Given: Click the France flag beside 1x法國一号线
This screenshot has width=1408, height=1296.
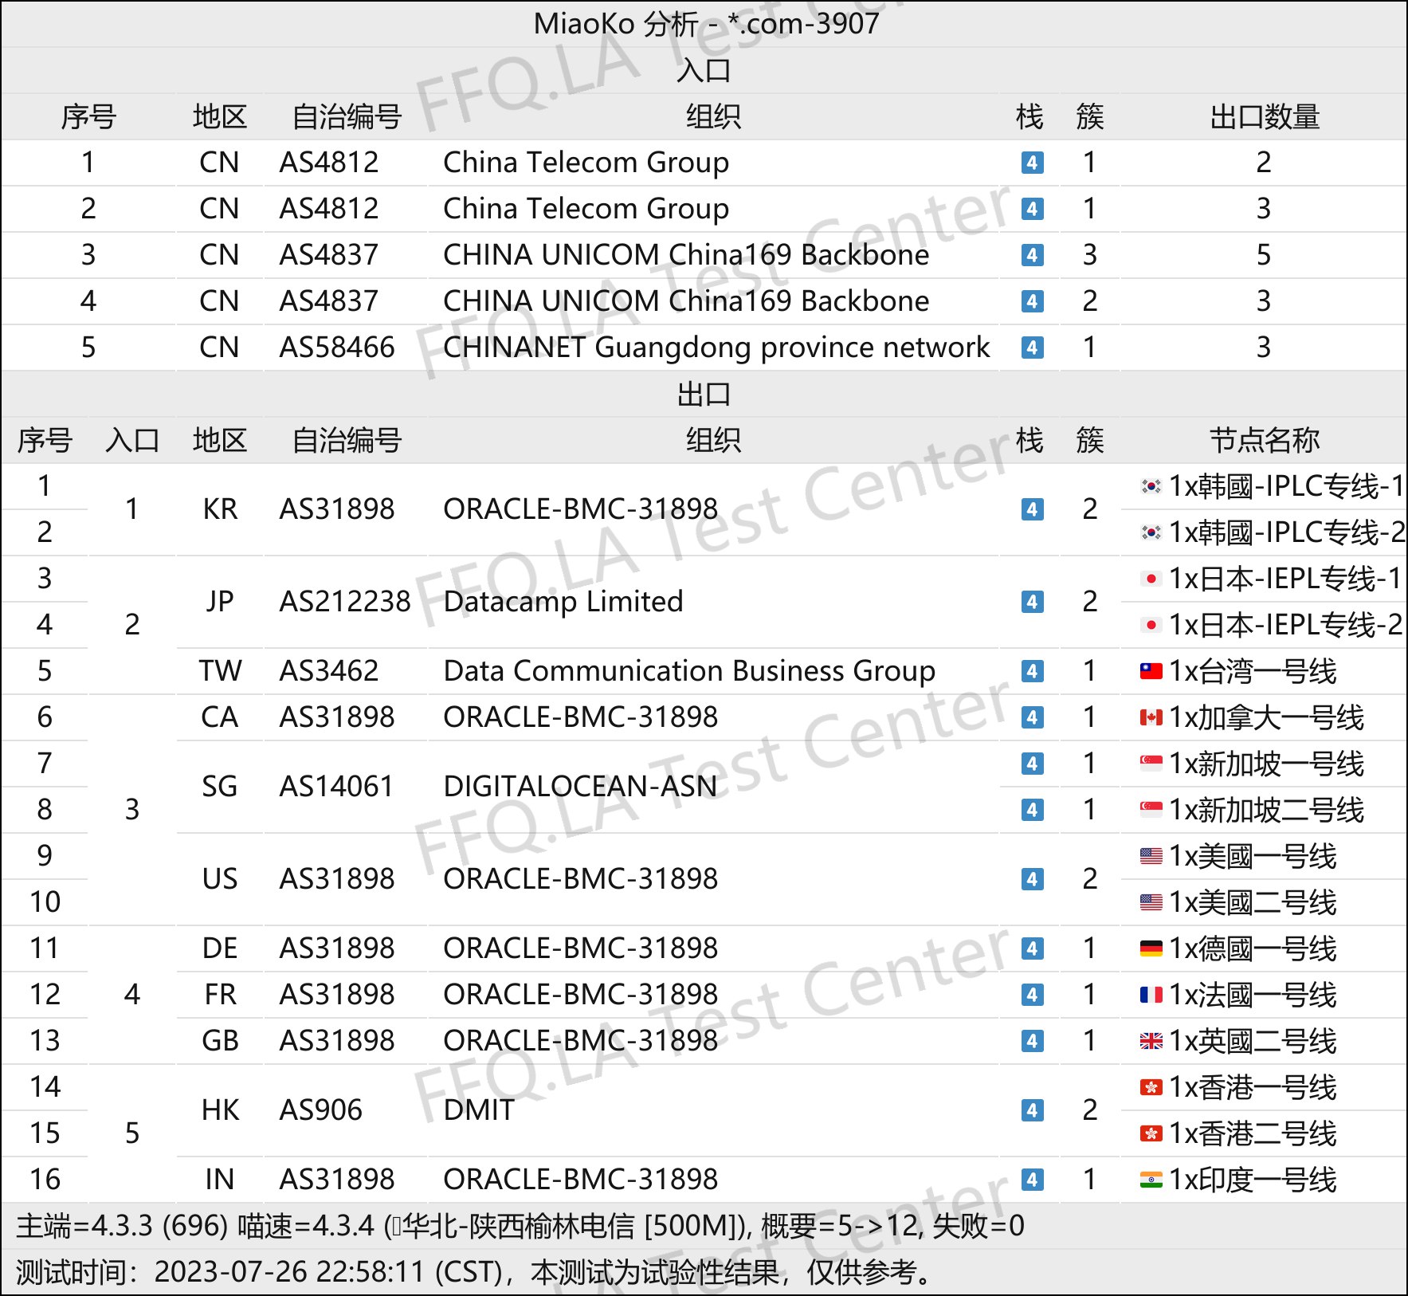Looking at the screenshot, I should click(1151, 995).
